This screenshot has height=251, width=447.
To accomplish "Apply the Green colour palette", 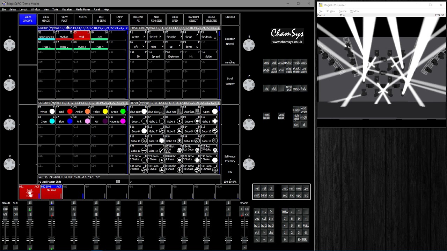I will pyautogui.click(x=117, y=110).
